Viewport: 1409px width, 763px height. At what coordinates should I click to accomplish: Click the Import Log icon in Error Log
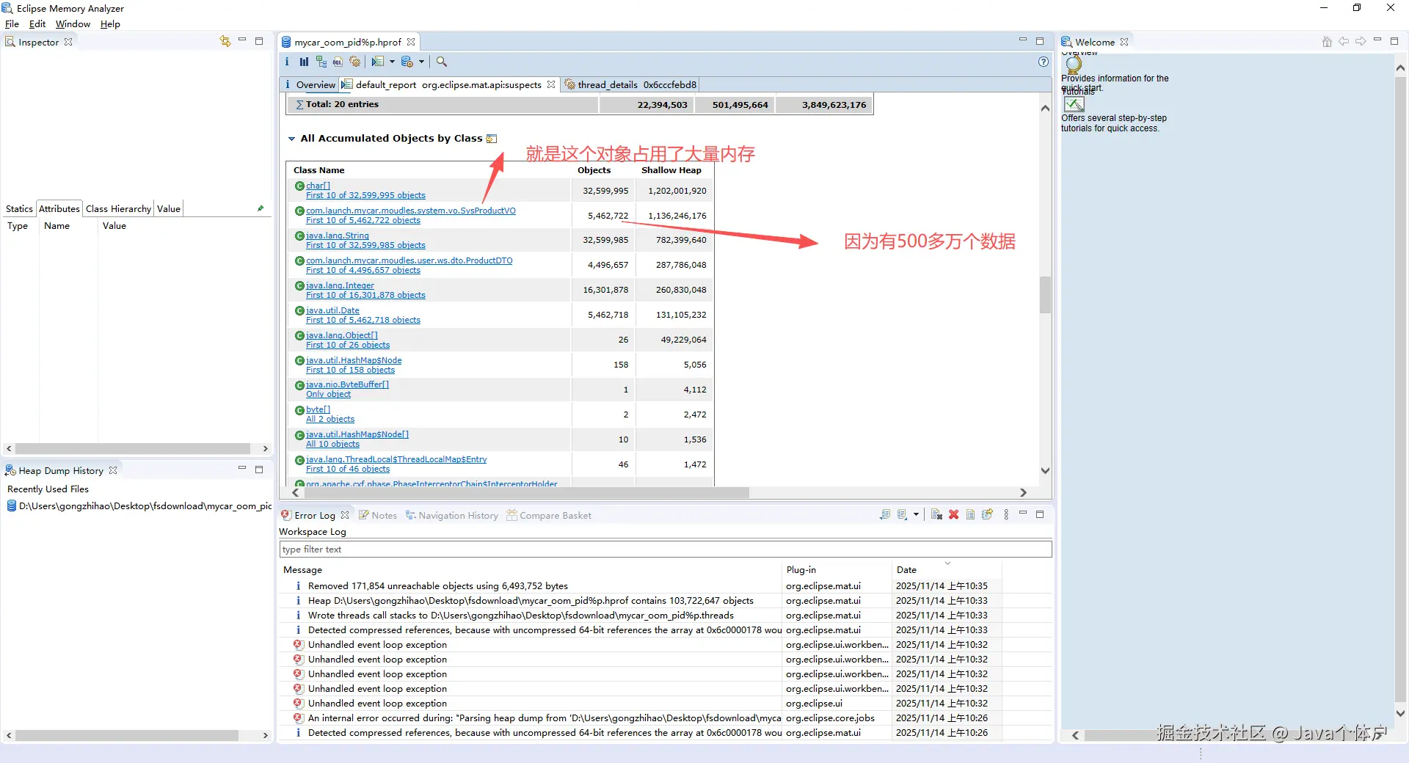click(x=902, y=514)
